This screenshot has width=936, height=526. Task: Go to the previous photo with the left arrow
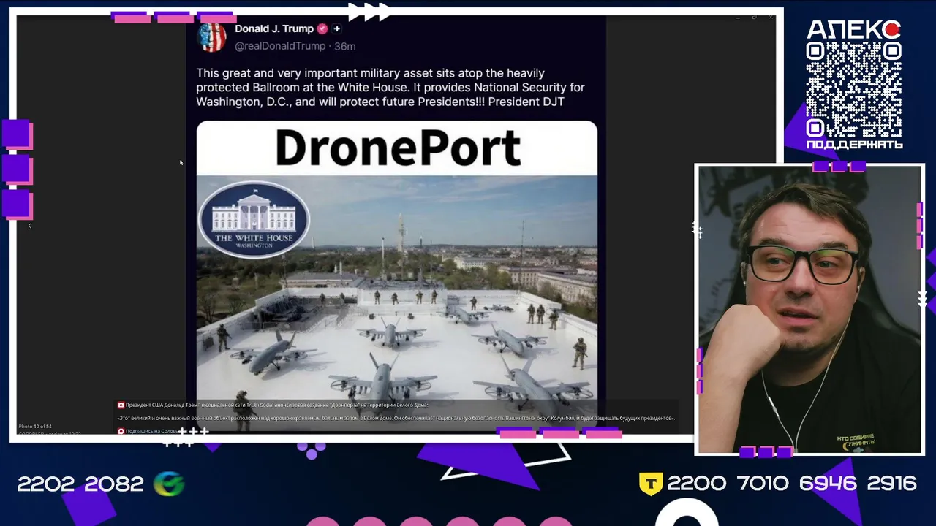click(30, 226)
